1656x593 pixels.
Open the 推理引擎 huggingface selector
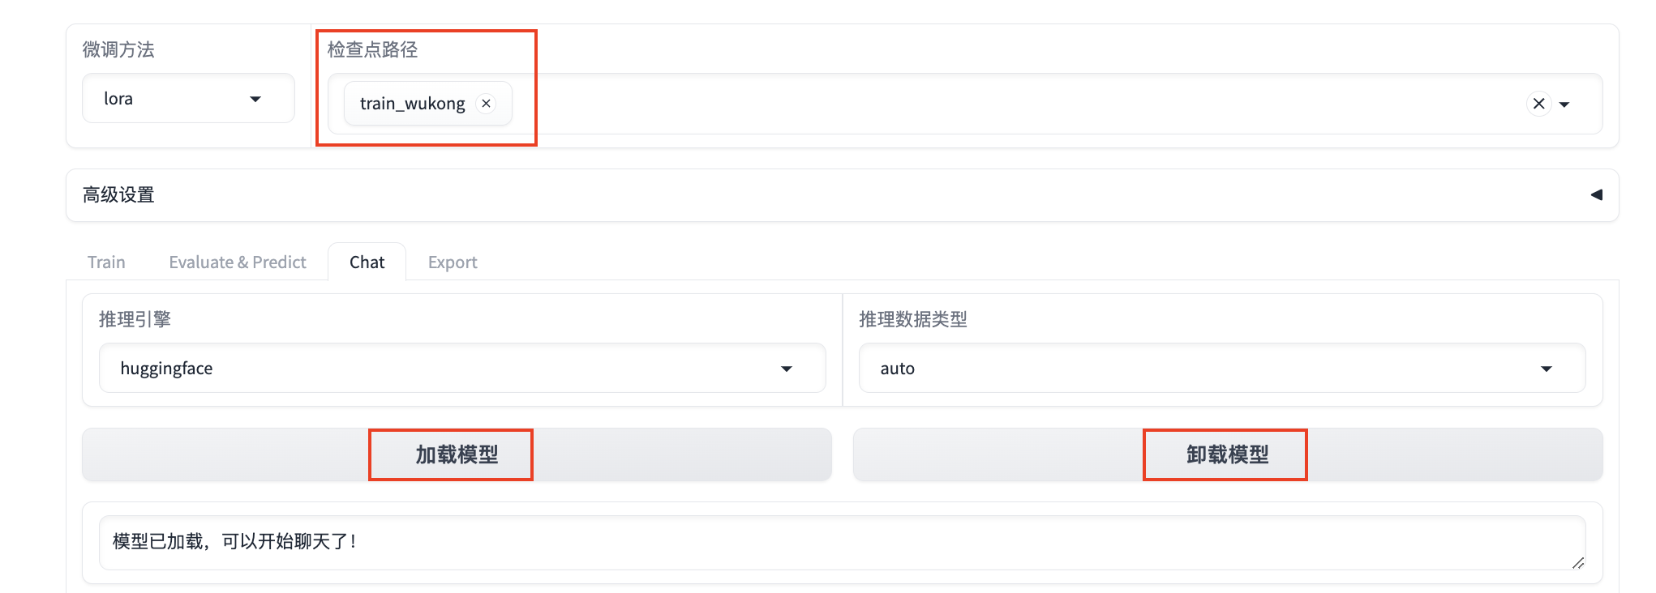click(438, 369)
